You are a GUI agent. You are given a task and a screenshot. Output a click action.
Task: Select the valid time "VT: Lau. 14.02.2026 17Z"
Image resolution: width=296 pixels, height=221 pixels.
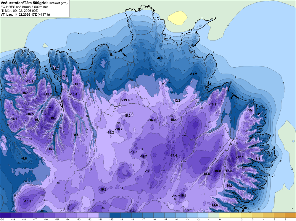(19, 14)
